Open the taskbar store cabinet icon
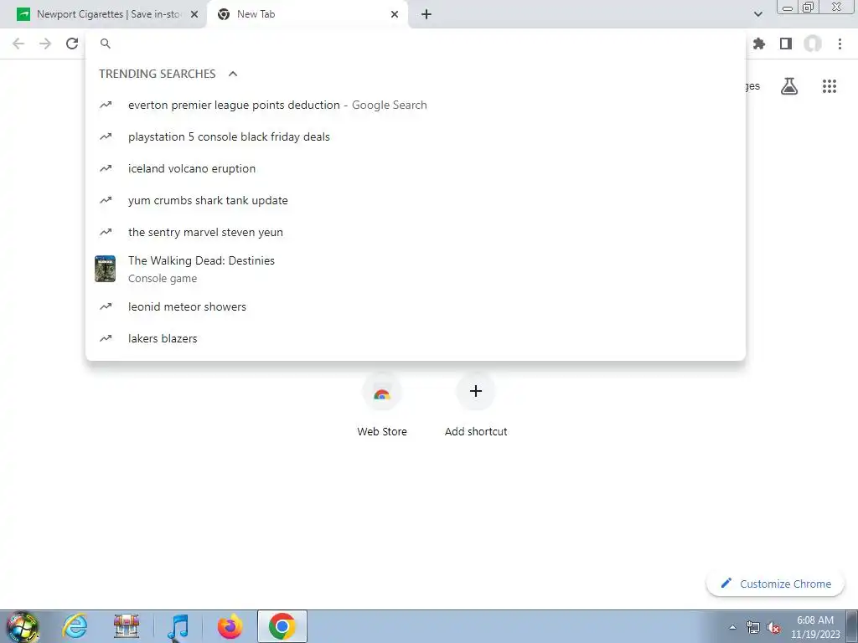This screenshot has height=643, width=858. tap(127, 626)
